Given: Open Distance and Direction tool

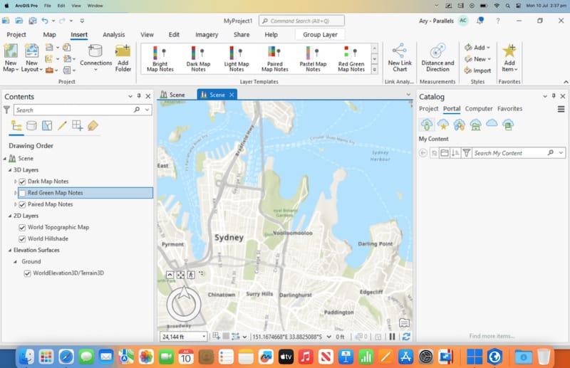Looking at the screenshot, I should 437,58.
